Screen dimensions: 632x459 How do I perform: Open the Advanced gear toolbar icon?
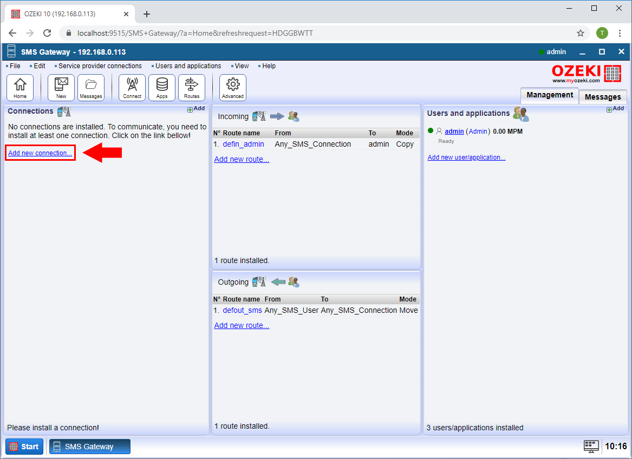[x=233, y=88]
